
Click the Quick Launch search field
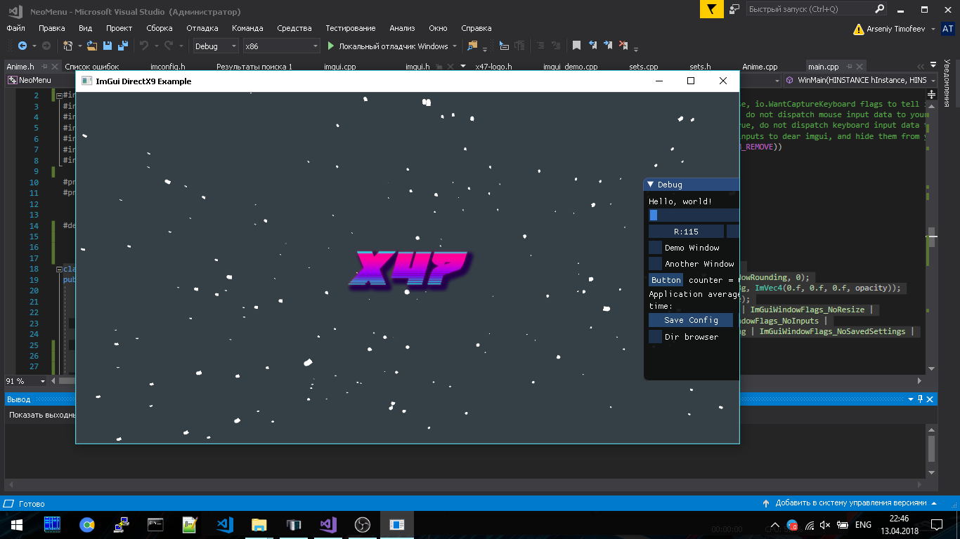tap(808, 9)
